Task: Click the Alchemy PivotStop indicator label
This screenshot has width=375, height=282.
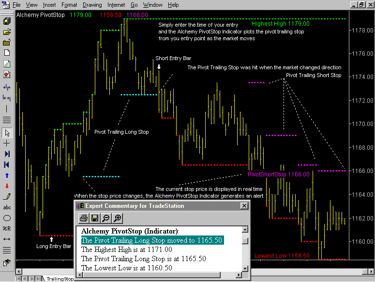Action: pyautogui.click(x=41, y=15)
